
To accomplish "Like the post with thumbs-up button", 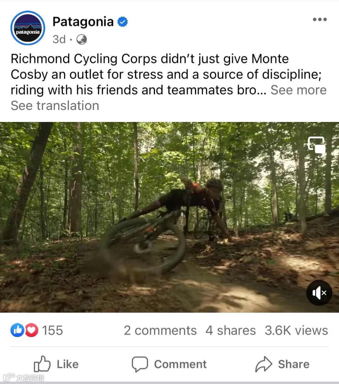I will (x=56, y=364).
